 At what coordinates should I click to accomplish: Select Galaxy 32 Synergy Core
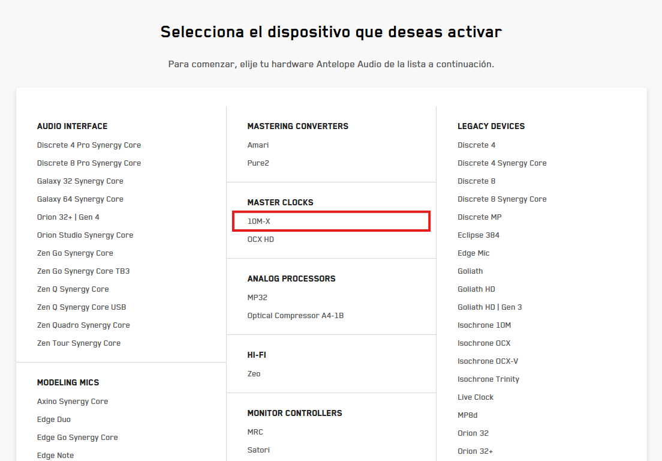tap(80, 181)
